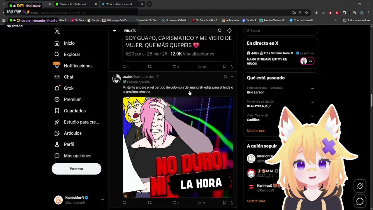The width and height of the screenshot is (373, 210).
Task: Open Luzbel's profile avatar
Action: pos(117,79)
